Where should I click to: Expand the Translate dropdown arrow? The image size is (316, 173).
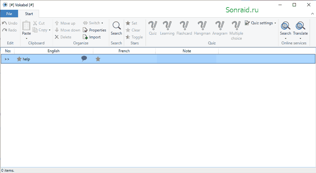[x=300, y=38]
